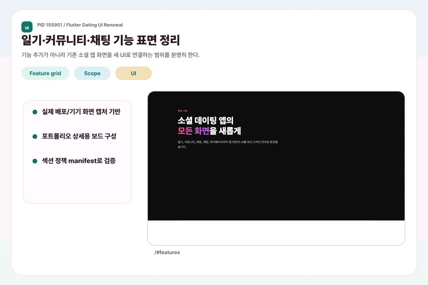This screenshot has width=428, height=285.
Task: Click the small pink '핵심 기능' label
Action: tap(183, 111)
